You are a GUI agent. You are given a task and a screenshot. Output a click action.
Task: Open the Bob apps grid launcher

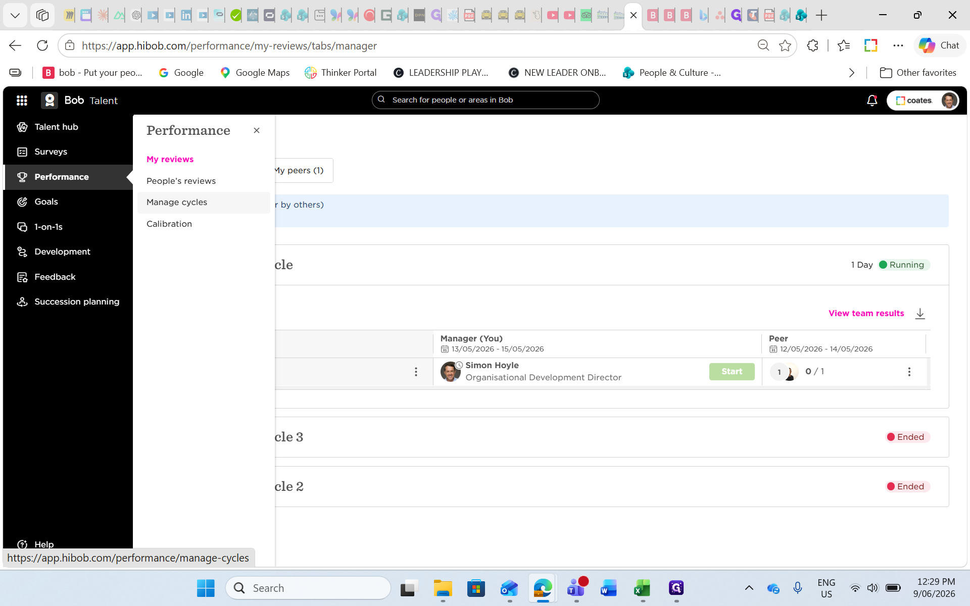pyautogui.click(x=22, y=100)
